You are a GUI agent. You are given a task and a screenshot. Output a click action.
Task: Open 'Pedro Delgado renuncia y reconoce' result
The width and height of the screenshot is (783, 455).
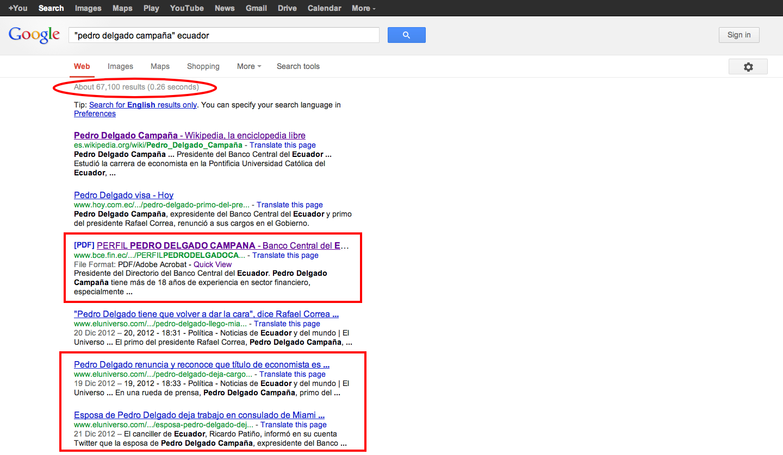tap(202, 364)
